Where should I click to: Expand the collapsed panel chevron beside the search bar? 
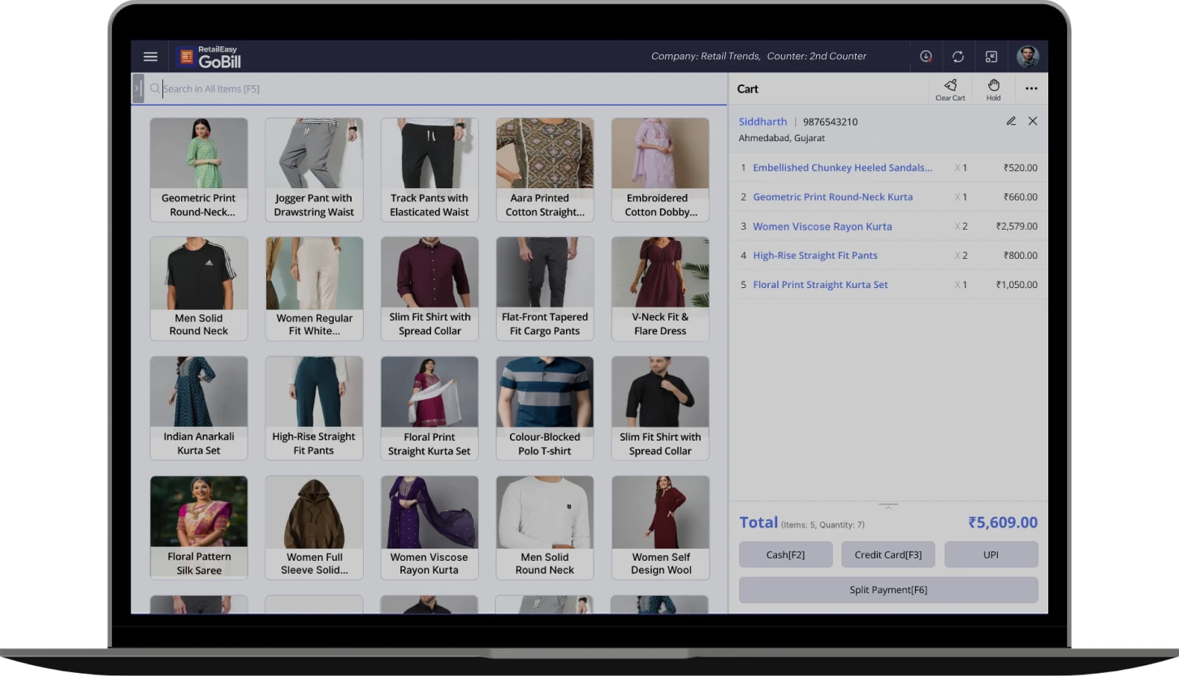coord(138,88)
